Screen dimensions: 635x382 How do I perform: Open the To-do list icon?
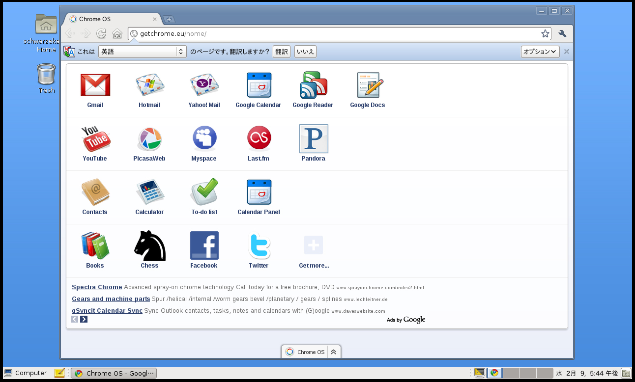pyautogui.click(x=204, y=191)
